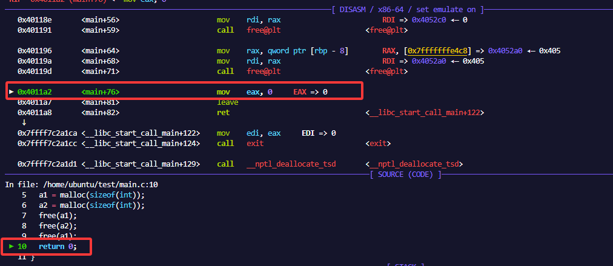Screen dimensions: 613x266
Task: Click the return 0; statement in source
Action: pyautogui.click(x=58, y=247)
